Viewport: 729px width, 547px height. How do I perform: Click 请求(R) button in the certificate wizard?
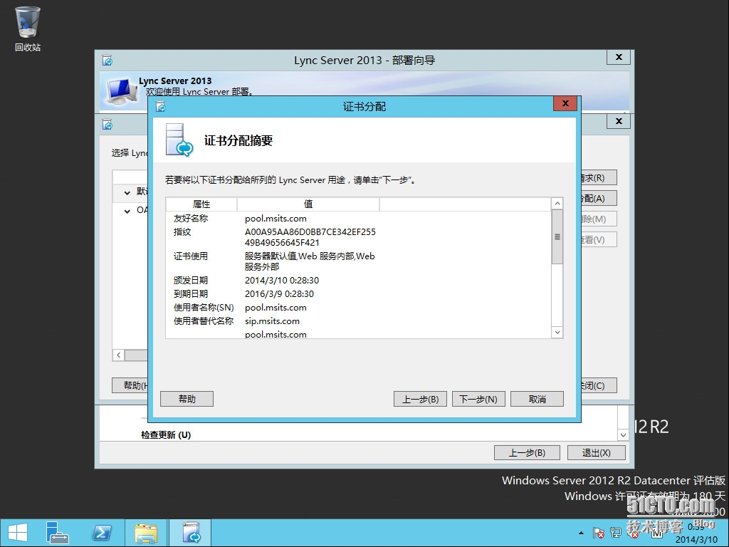(599, 177)
